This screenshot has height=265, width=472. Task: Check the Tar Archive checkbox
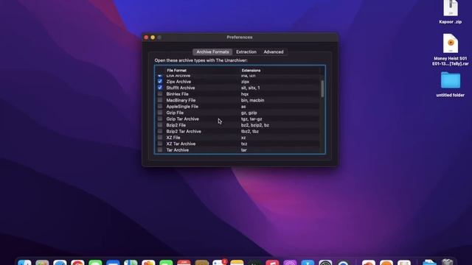coord(160,150)
